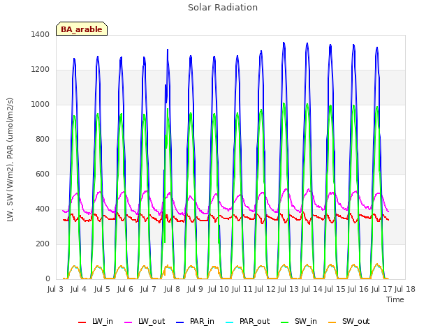Image resolution: width=447 pixels, height=335 pixels.
Task: Select the PAR_out legend label
Action: 254,321
